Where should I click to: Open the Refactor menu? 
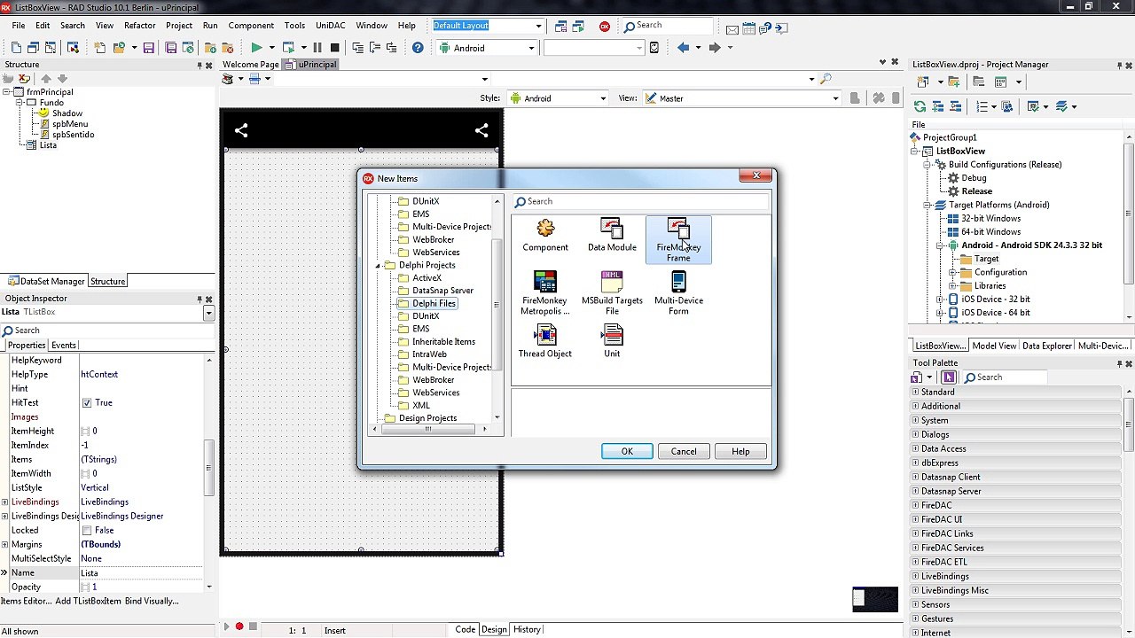[x=140, y=26]
